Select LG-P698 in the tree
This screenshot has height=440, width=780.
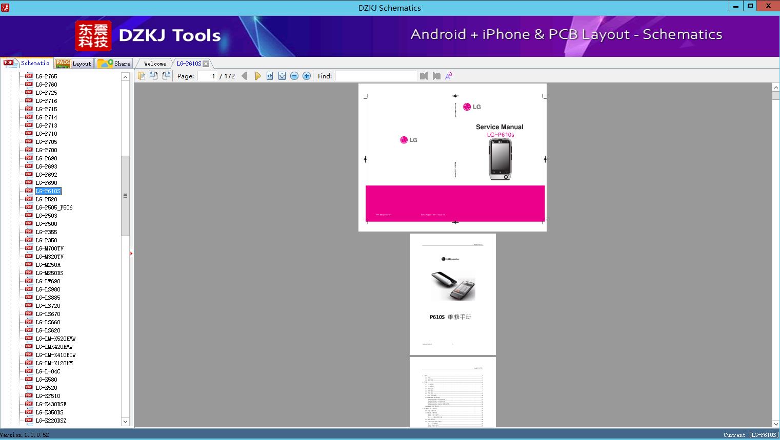coord(46,158)
